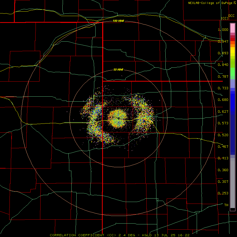
Task: Select the 0.840 scale value
Action: click(223, 65)
